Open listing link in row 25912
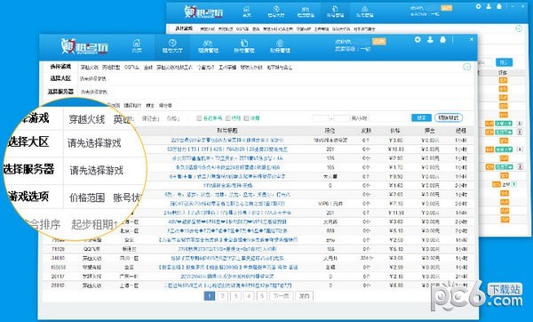 227,286
